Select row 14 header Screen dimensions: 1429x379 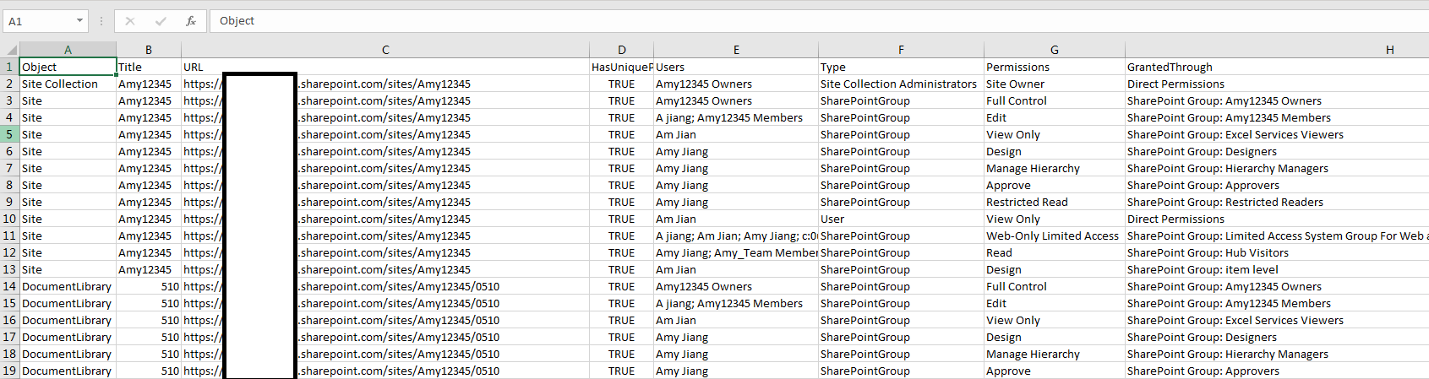9,286
